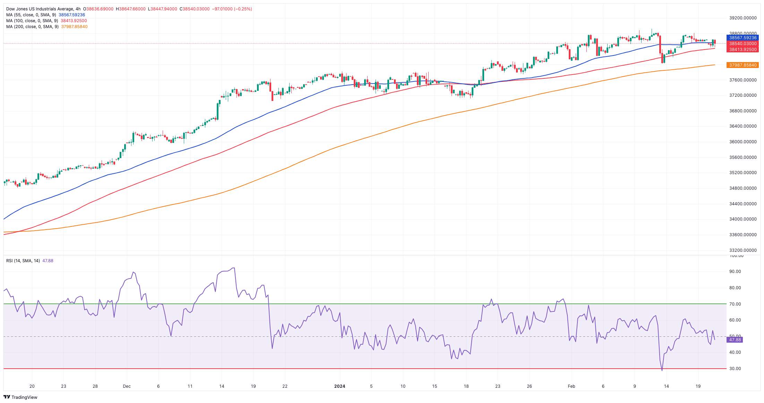
Task: Click the 2024 date on the time axis
Action: [340, 386]
